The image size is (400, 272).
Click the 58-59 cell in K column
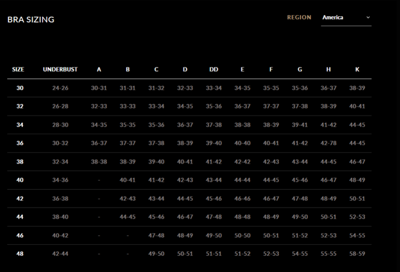click(357, 254)
